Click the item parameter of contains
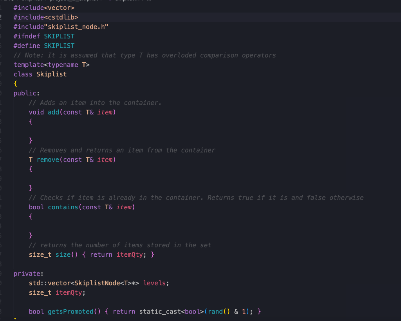 [124, 207]
